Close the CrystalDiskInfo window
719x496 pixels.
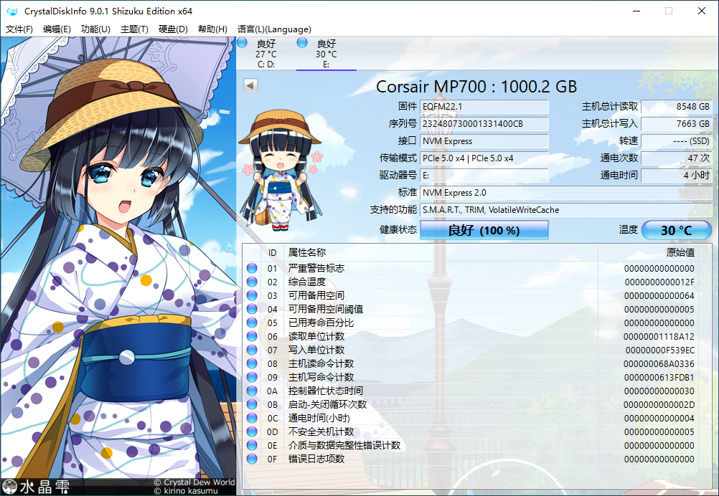(702, 11)
